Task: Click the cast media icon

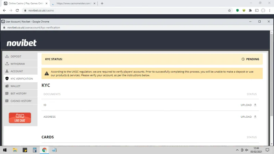Action: coord(257,11)
